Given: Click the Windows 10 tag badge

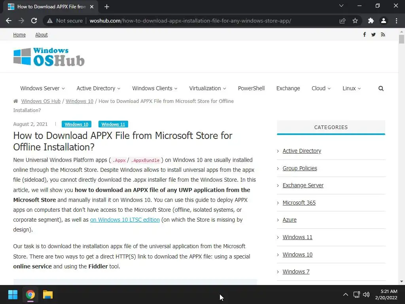Looking at the screenshot, I should pyautogui.click(x=76, y=124).
